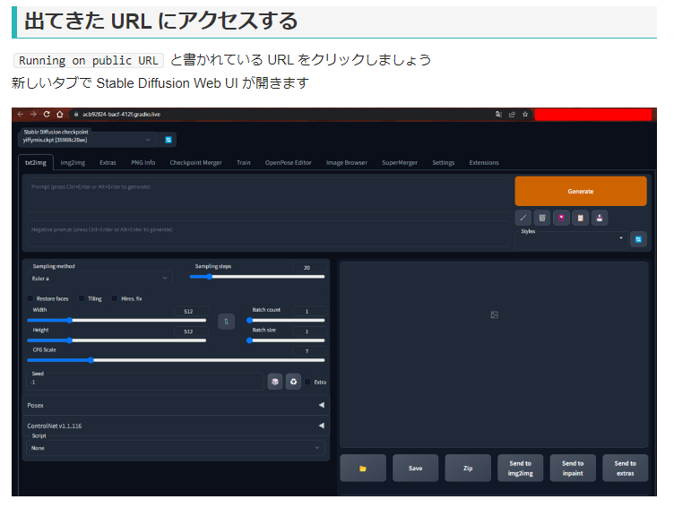
Task: Click the CFG Scale value field
Action: click(x=308, y=351)
